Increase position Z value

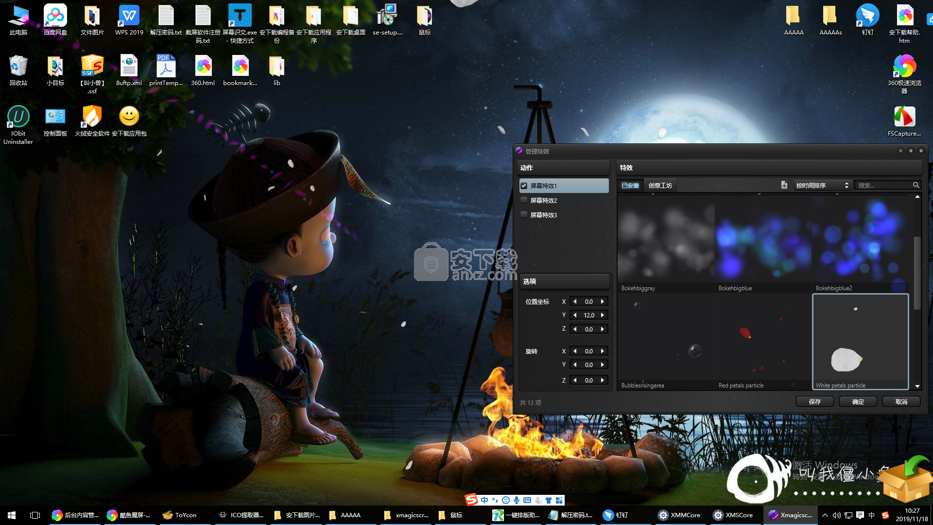click(603, 329)
